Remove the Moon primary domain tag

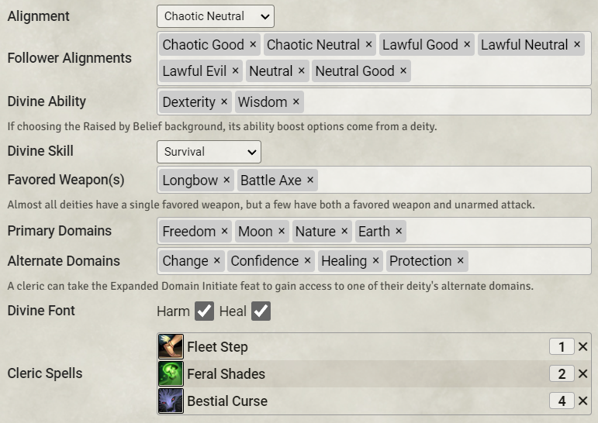point(282,231)
